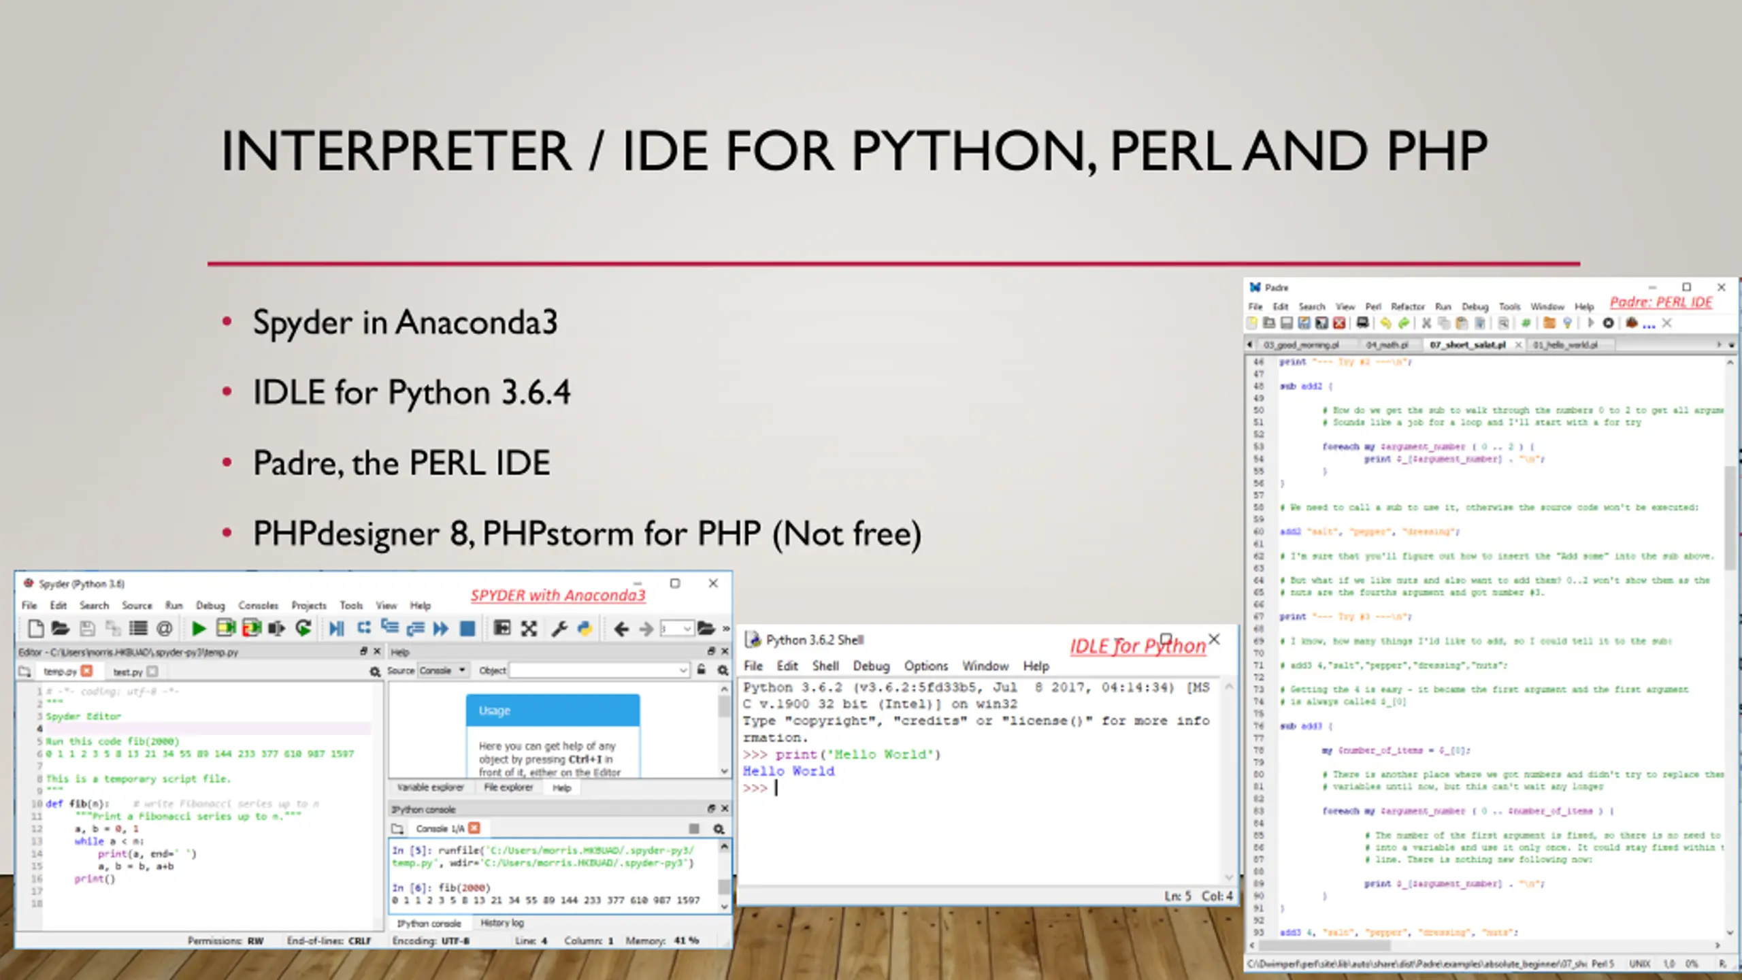Open Source Console dropdown in Spyder Help
Image resolution: width=1742 pixels, height=980 pixels.
pos(442,670)
